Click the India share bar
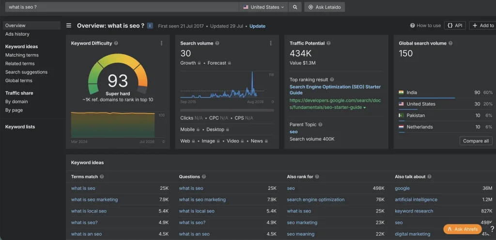Screen dimensions: 496x240 click(427, 98)
